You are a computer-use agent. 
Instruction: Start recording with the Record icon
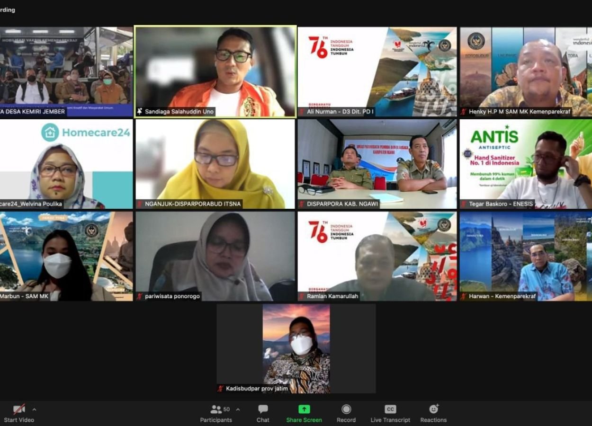click(x=346, y=409)
